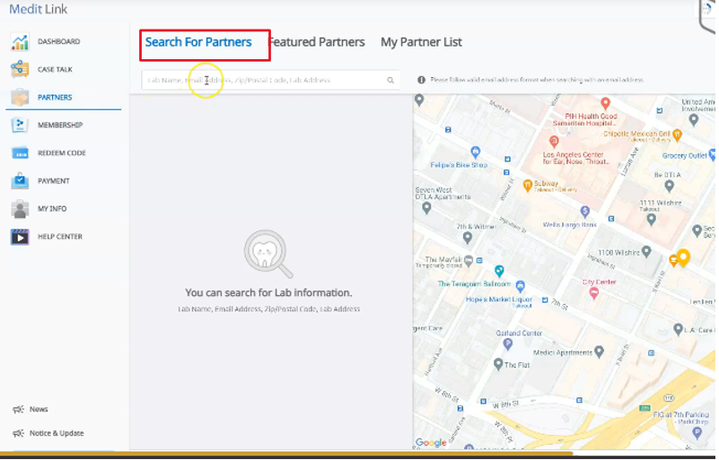Select the Wells Fargo marker on map
719x460 pixels.
584,212
